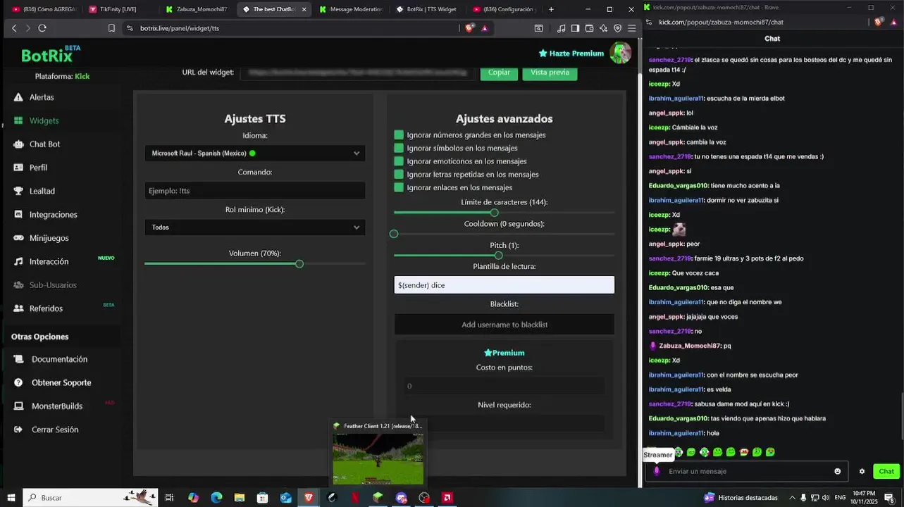The height and width of the screenshot is (507, 904).
Task: Open Integraciones in the sidebar
Action: 54,214
